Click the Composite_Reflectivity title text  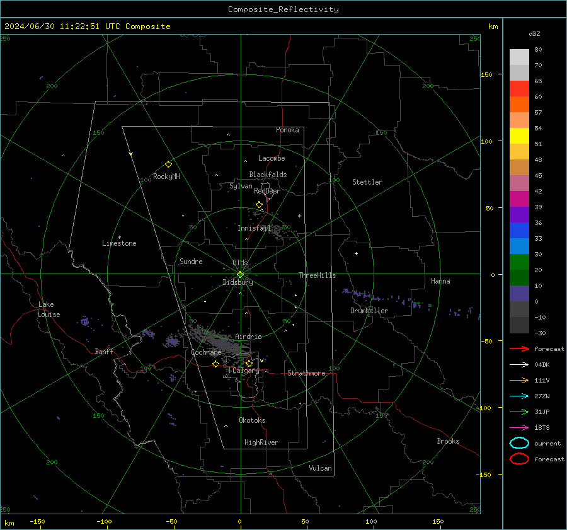(x=283, y=9)
